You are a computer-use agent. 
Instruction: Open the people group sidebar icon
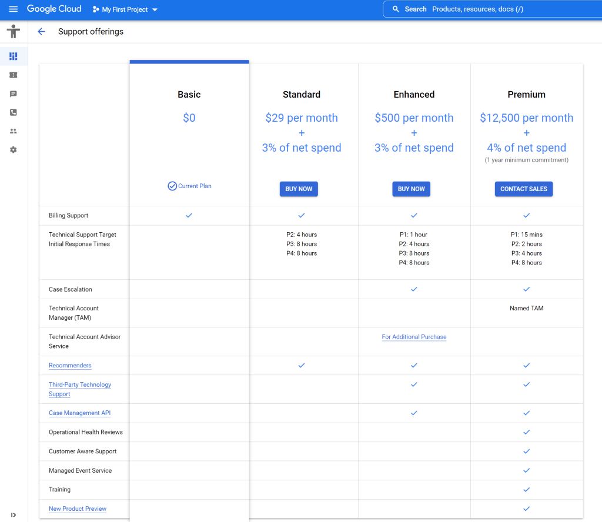tap(14, 131)
